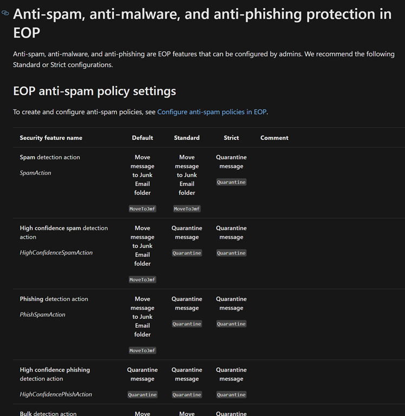Select the HighConfidencePhishAction parameter text
The image size is (405, 416).
56,394
